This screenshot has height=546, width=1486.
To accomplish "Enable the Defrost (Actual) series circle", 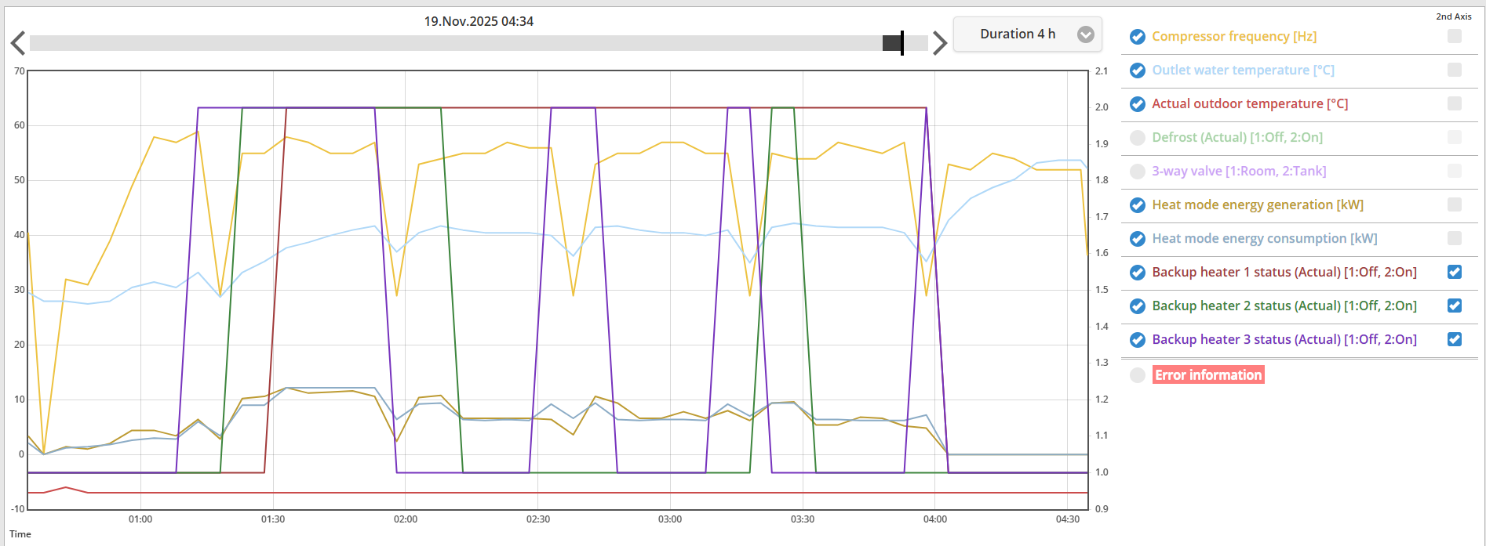I will point(1137,138).
